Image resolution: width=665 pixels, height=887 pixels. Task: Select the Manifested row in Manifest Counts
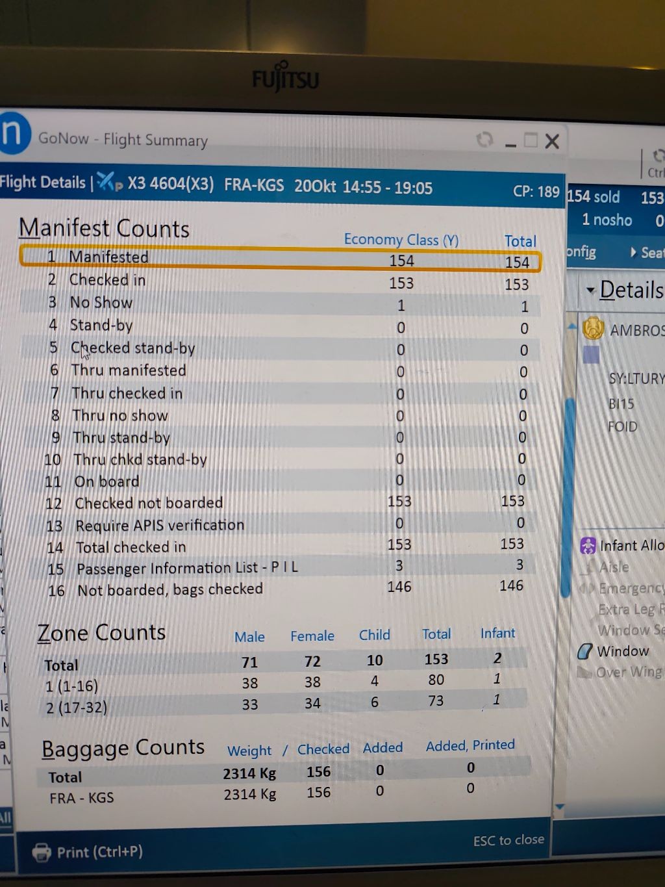point(279,258)
